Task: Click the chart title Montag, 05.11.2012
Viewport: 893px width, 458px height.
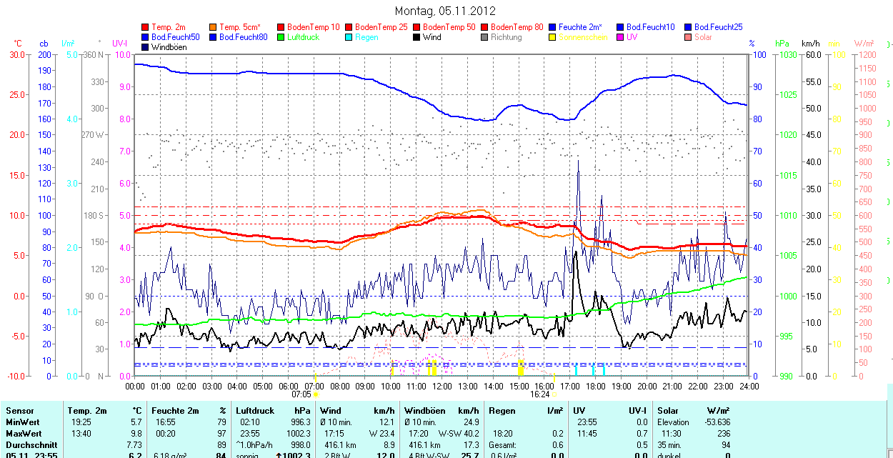Action: pos(445,11)
